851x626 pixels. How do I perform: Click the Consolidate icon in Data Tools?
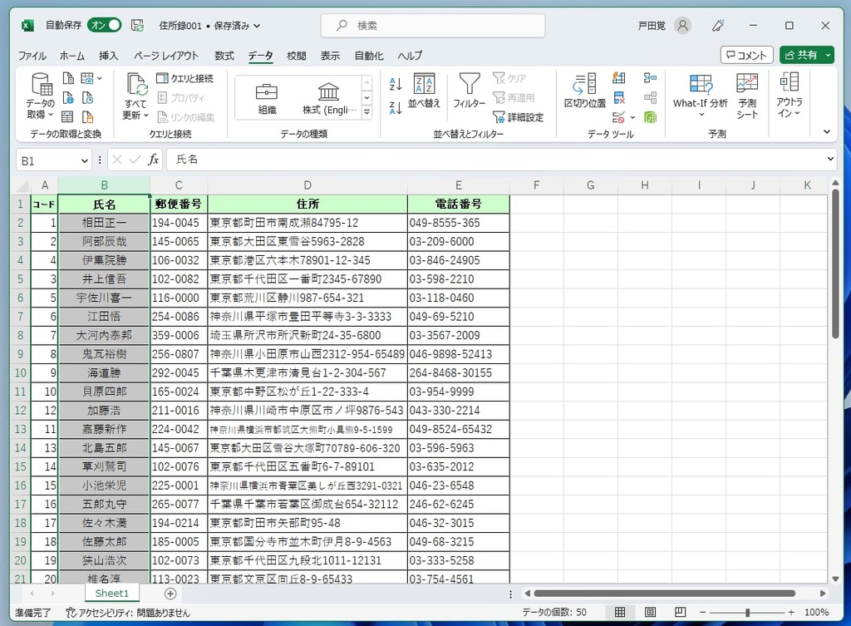(650, 78)
